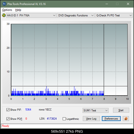Open the Q-Check PI/PO Test dropdown
134x134 pixels.
pyautogui.click(x=114, y=15)
